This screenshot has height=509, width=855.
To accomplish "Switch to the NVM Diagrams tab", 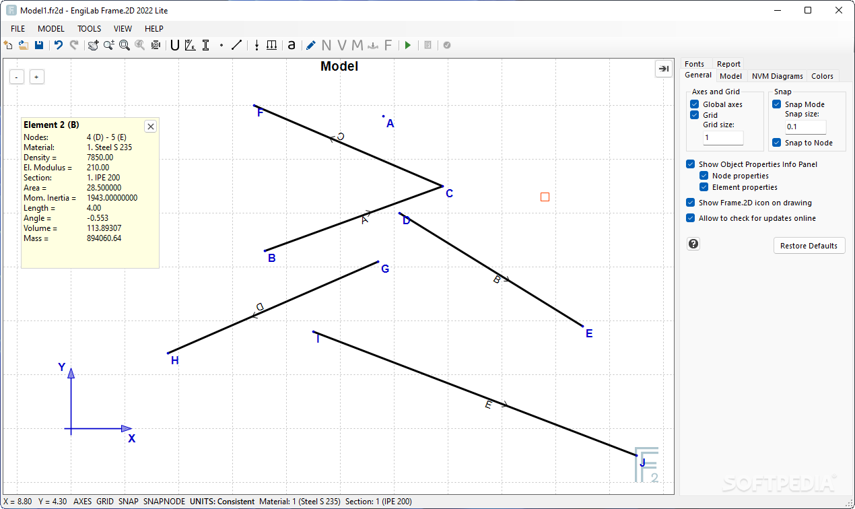I will pyautogui.click(x=778, y=76).
